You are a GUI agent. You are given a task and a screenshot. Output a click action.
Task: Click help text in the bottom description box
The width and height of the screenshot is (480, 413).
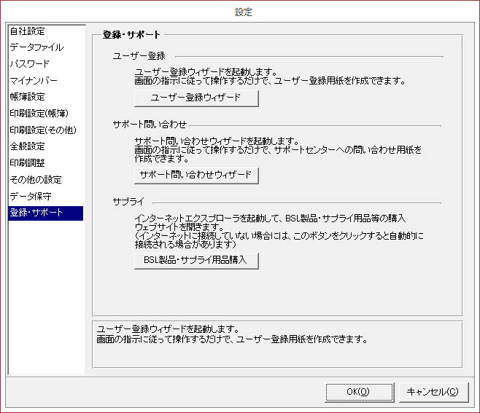(x=232, y=334)
